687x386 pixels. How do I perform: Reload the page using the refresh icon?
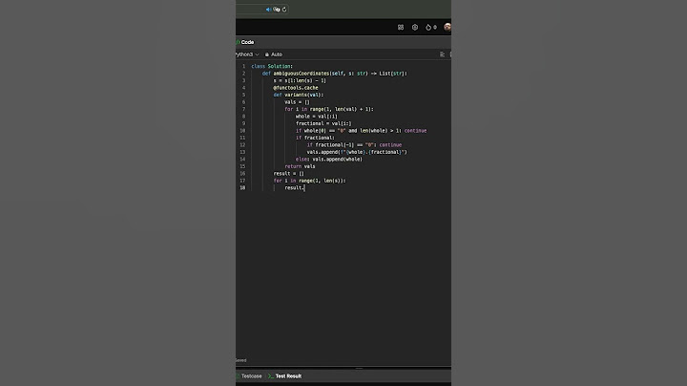[x=284, y=10]
